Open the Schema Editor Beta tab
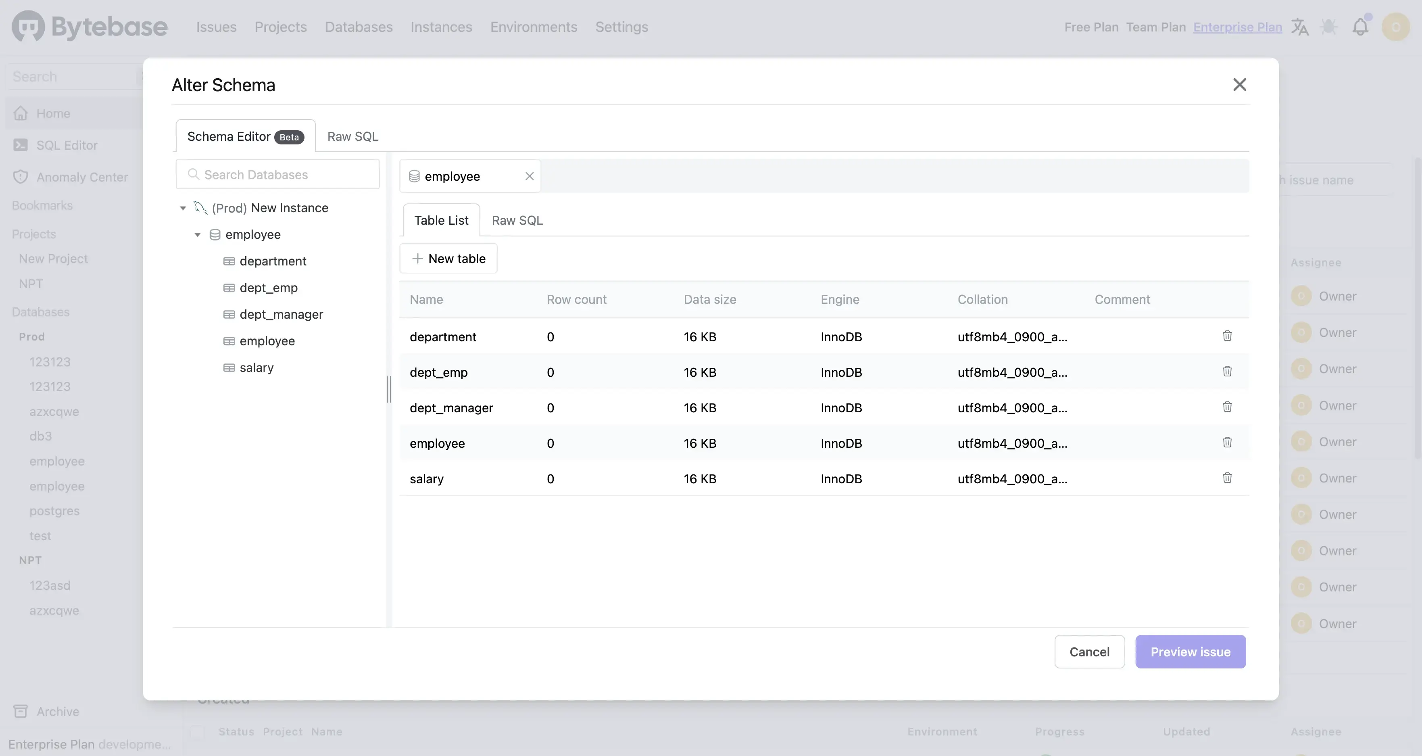Viewport: 1422px width, 756px height. click(245, 136)
